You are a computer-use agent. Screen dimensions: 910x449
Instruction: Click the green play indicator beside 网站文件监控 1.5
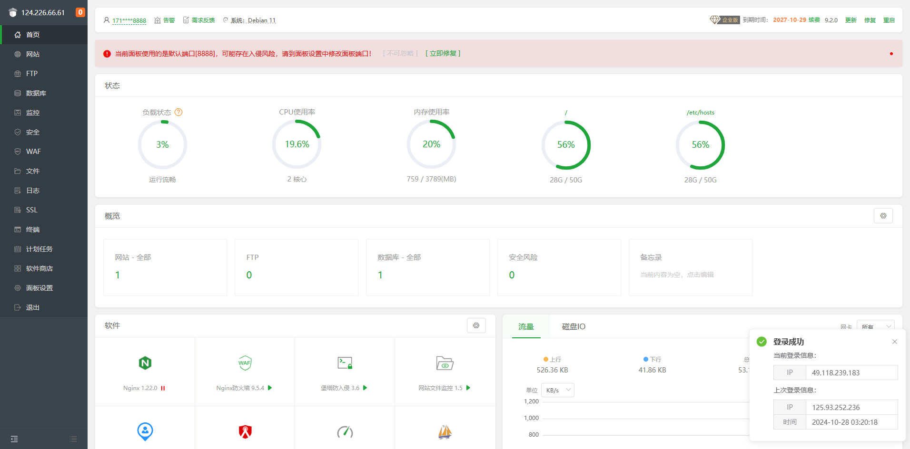[468, 388]
